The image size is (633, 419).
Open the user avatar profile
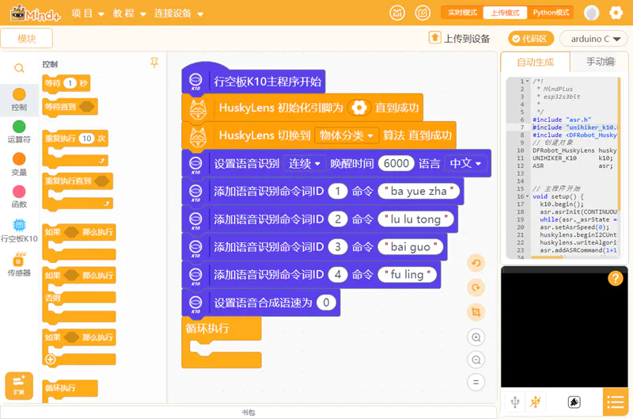pos(591,13)
